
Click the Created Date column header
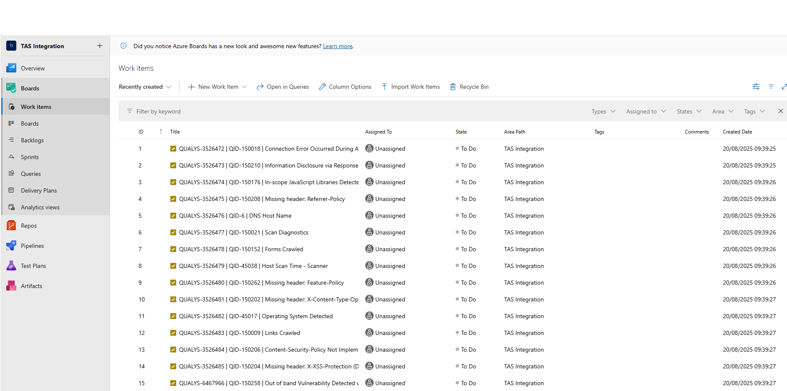737,131
